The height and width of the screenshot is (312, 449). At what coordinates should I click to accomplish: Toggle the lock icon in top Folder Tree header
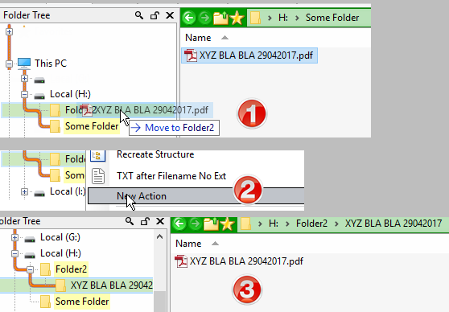click(155, 15)
